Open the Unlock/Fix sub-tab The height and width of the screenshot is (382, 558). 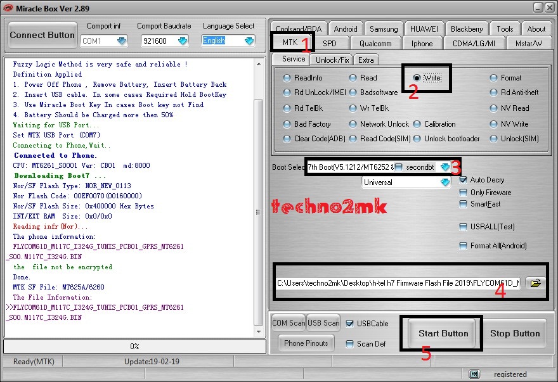pyautogui.click(x=333, y=60)
